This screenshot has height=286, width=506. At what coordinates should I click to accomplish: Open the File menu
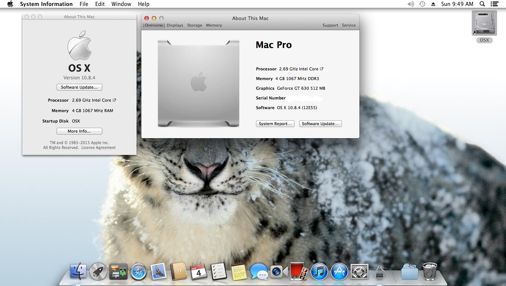point(84,4)
